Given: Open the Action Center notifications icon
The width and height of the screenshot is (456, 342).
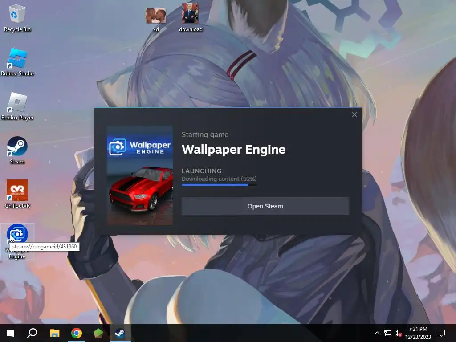Looking at the screenshot, I should 441,333.
